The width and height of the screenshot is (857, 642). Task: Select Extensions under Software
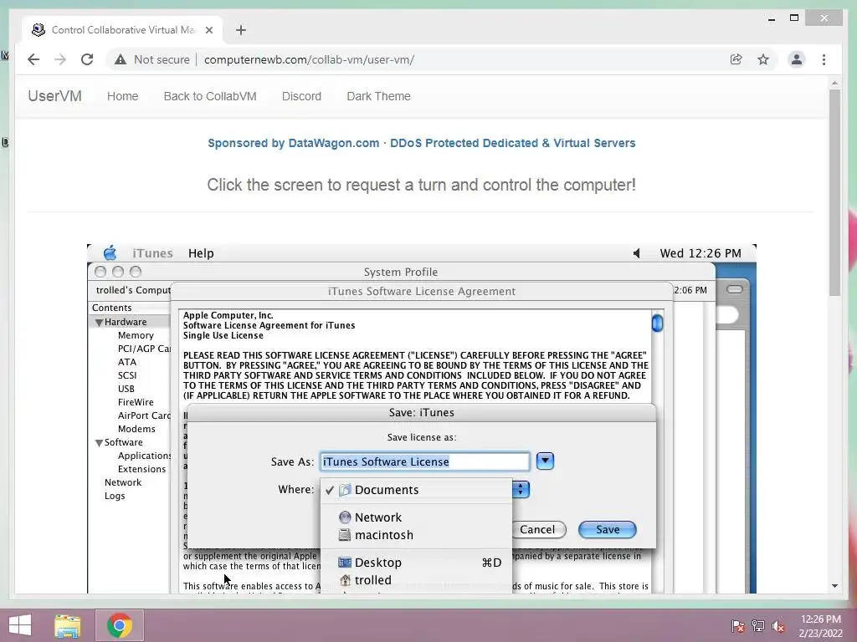click(x=141, y=469)
